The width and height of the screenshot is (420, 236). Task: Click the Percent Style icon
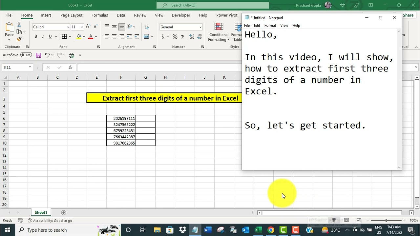point(175,37)
